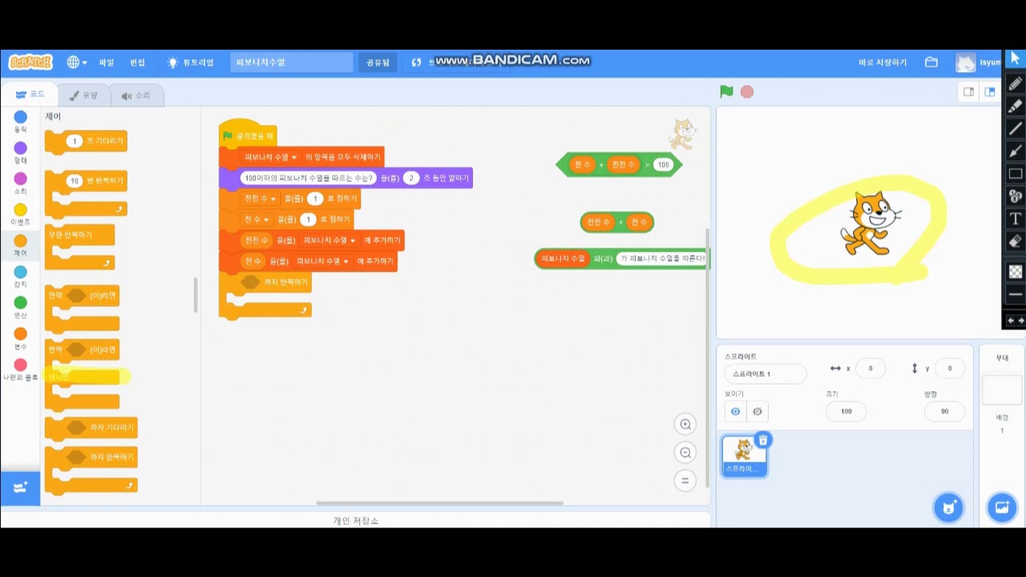1026x577 pixels.
Task: Click the green flag to run
Action: [726, 92]
